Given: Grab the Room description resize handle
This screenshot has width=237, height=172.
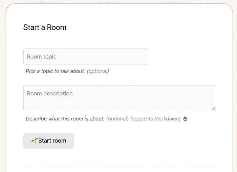Looking at the screenshot, I should click(x=213, y=108).
